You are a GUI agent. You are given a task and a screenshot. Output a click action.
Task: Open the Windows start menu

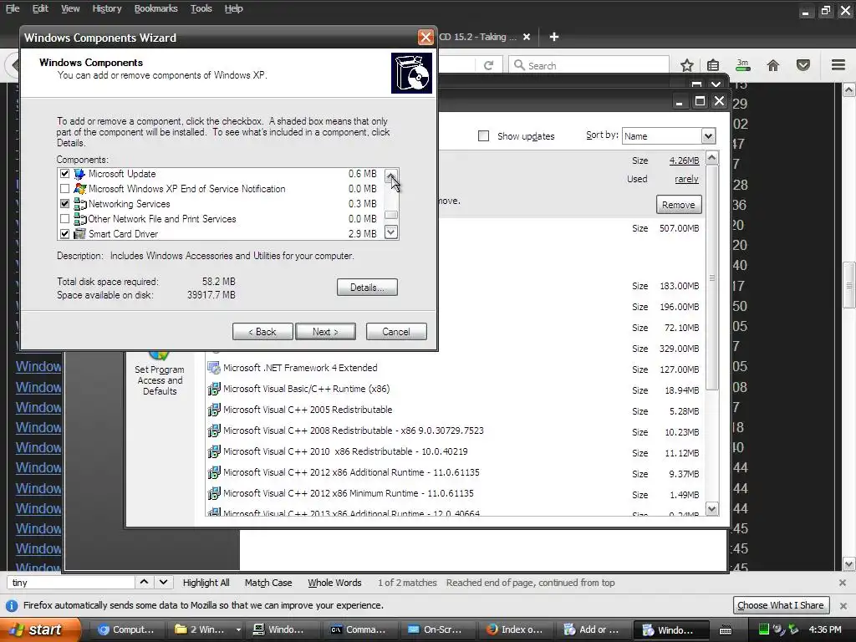[38, 629]
